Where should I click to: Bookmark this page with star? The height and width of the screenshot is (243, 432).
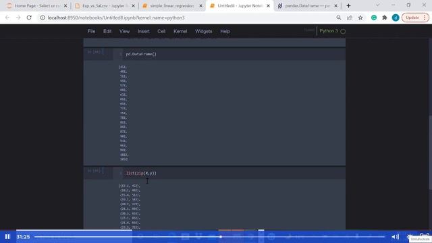pos(360,18)
